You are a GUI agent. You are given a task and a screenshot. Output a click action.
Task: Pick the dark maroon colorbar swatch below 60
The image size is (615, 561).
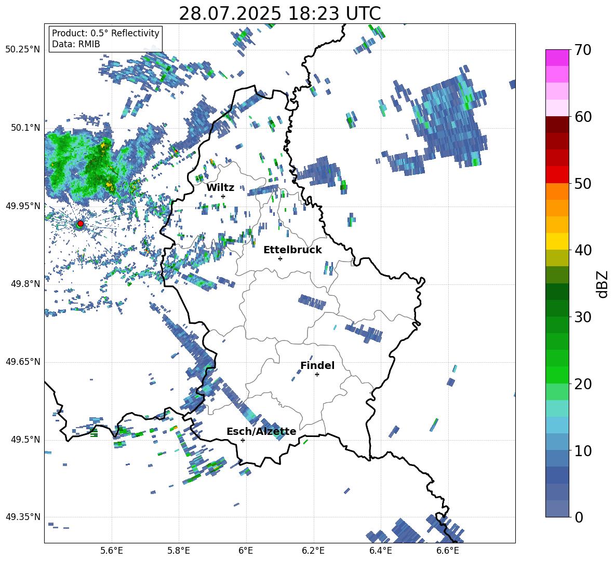[557, 125]
